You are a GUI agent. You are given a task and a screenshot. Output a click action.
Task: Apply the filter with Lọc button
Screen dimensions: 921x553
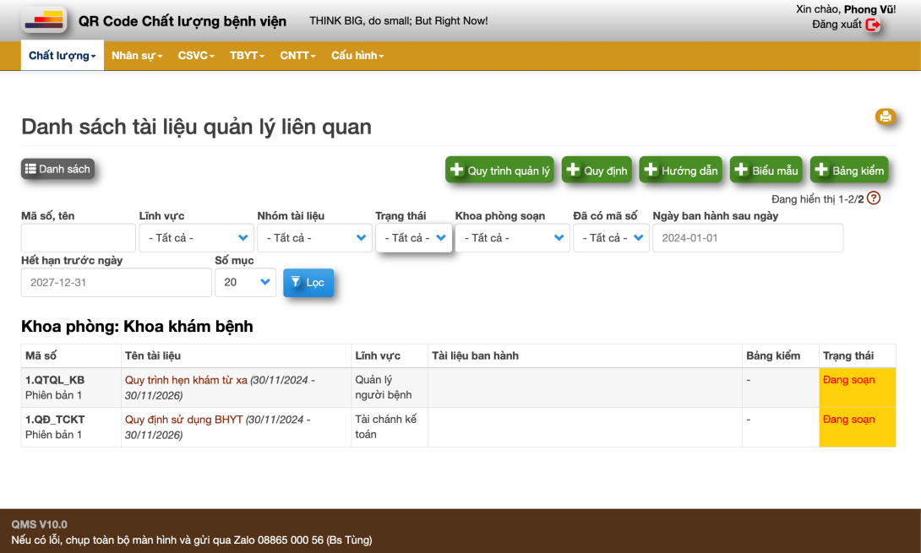tap(308, 283)
